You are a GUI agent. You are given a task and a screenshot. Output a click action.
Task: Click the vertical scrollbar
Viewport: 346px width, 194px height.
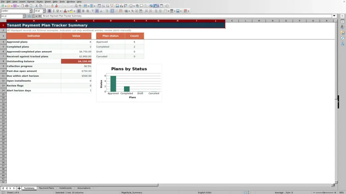tap(336, 101)
